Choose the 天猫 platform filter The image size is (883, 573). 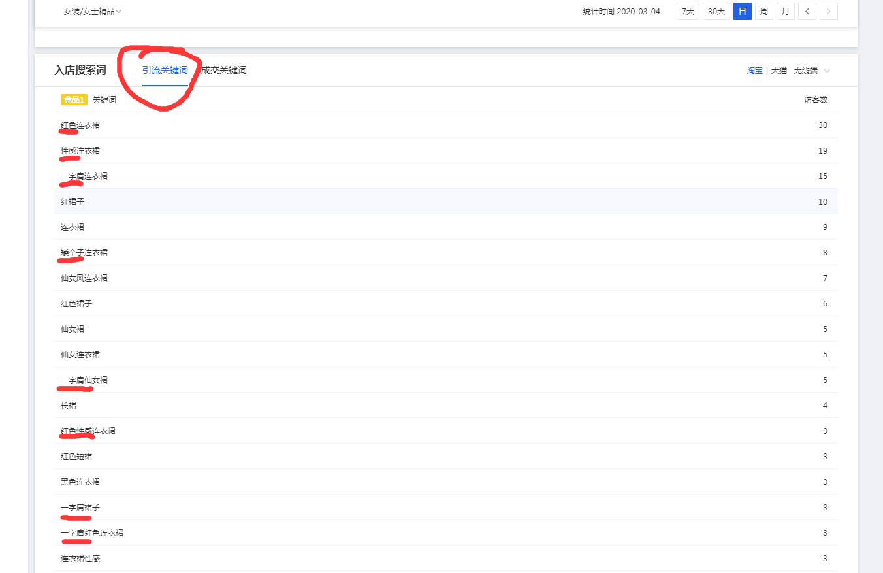[x=779, y=71]
